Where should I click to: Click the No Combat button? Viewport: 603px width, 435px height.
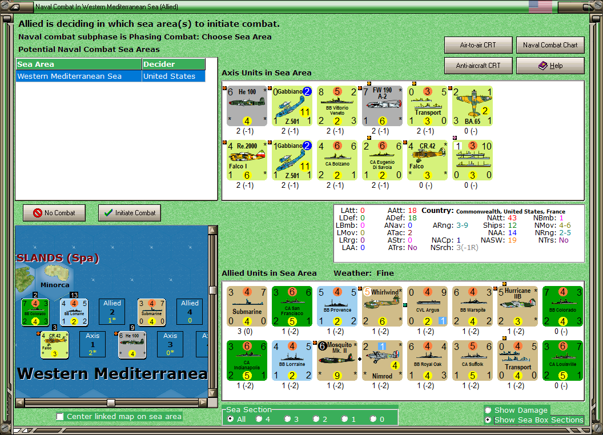pos(54,213)
